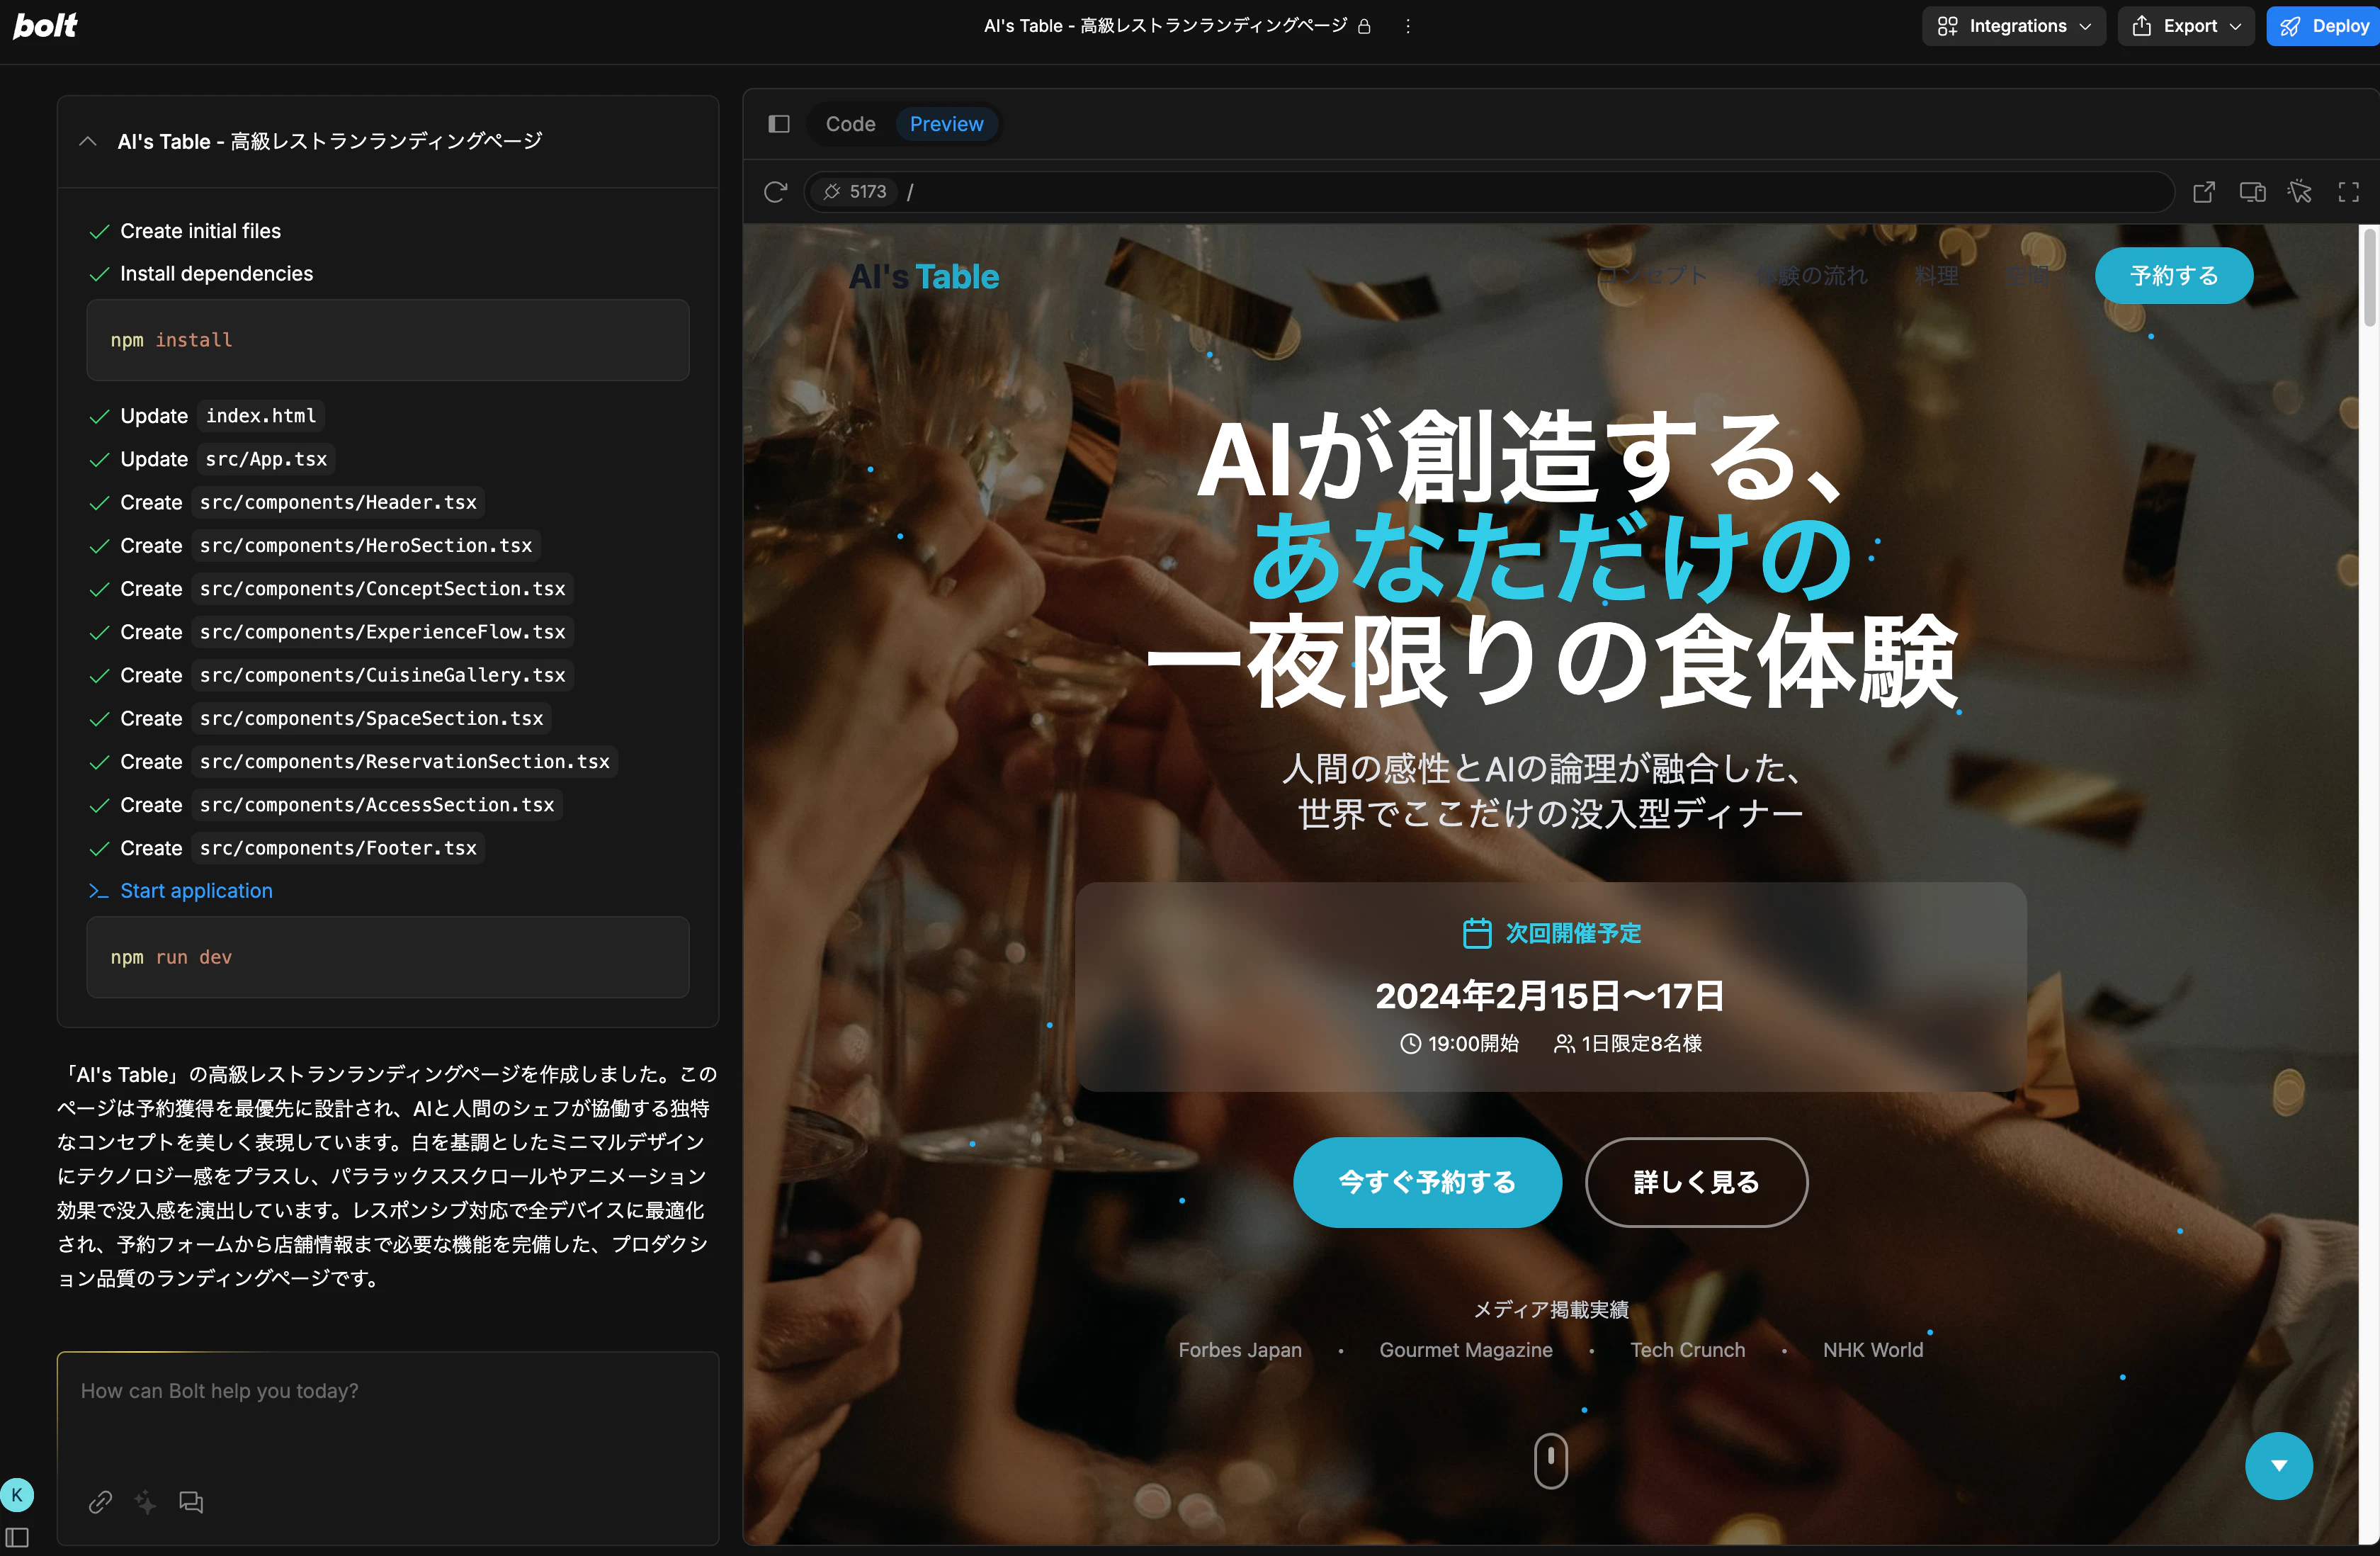Click the Start application step
Viewport: 2380px width, 1556px height.
point(196,890)
